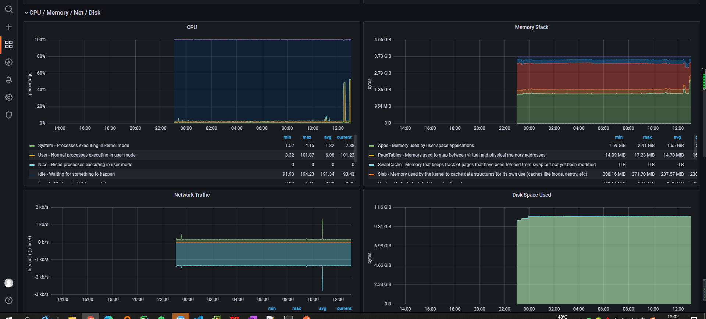Screen dimensions: 706x319
Task: Sort CPU legend by avg column
Action: (x=328, y=137)
